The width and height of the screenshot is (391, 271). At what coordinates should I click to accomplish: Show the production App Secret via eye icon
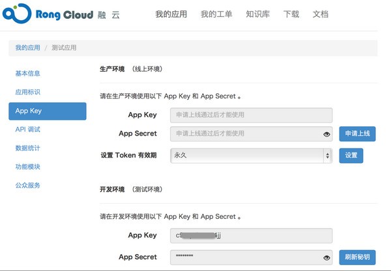pyautogui.click(x=327, y=134)
